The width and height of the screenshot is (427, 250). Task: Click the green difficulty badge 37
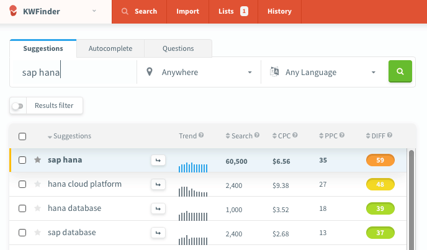click(x=380, y=233)
